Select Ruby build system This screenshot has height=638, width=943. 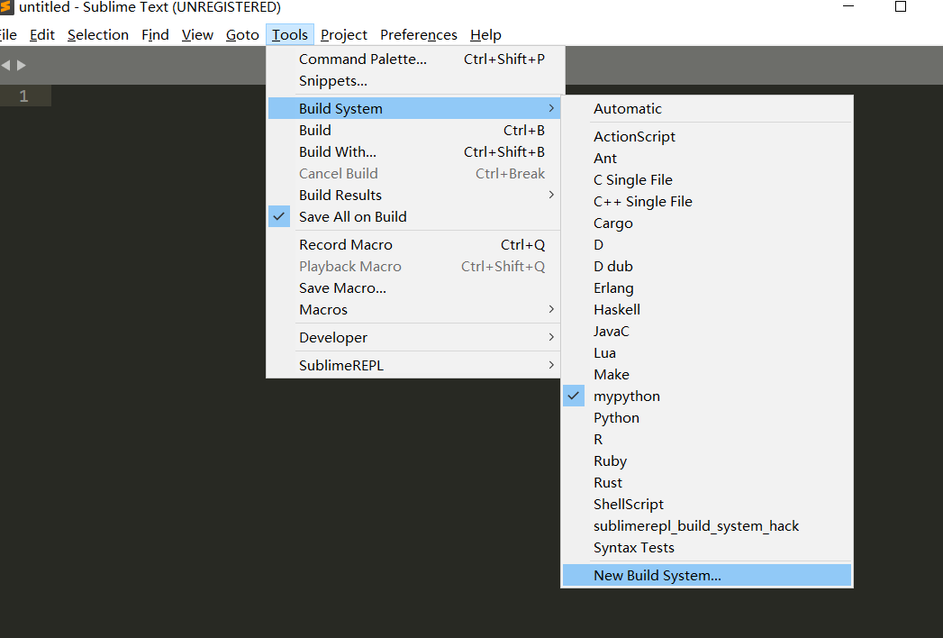click(x=707, y=461)
